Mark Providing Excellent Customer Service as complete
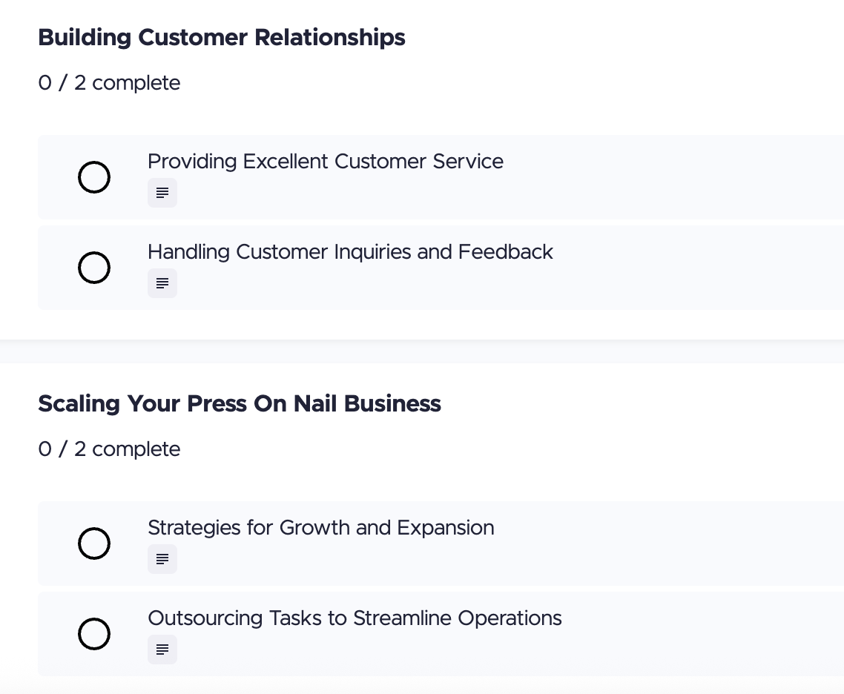This screenshot has height=694, width=844. point(94,177)
